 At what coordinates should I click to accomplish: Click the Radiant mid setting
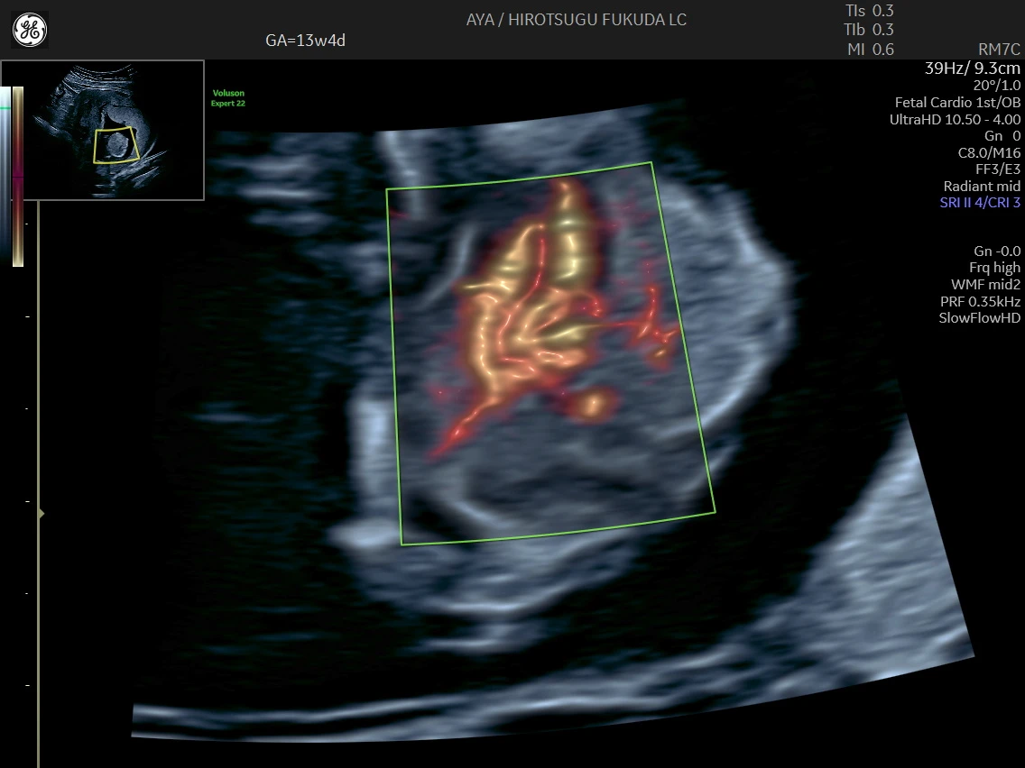coord(982,186)
